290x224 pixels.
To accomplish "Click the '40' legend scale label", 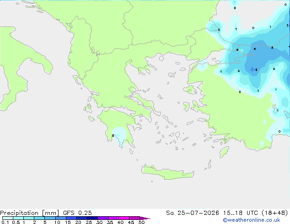I will 120,222.
